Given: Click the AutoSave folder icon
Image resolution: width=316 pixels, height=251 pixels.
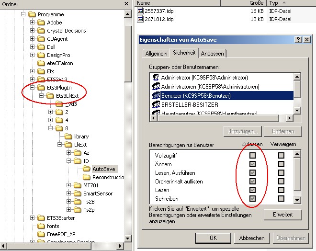Looking at the screenshot, I should pos(86,169).
